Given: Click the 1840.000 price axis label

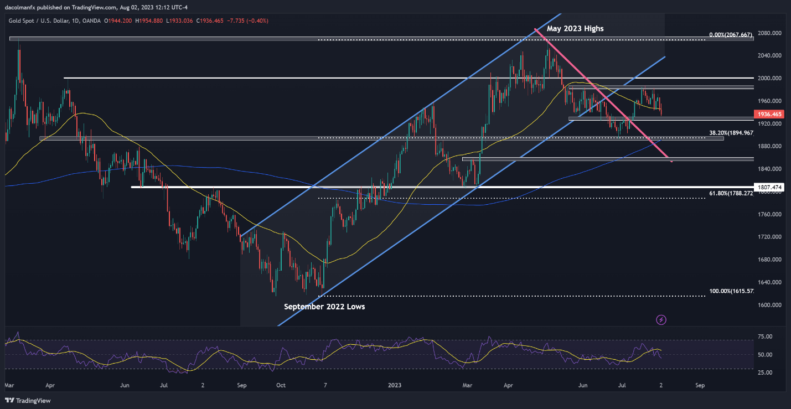Looking at the screenshot, I should [x=769, y=169].
